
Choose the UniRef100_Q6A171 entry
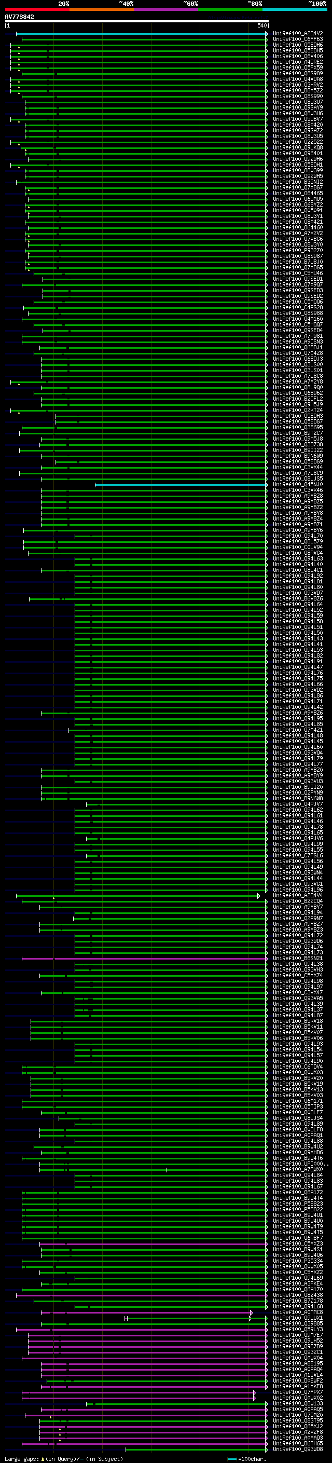(x=298, y=1101)
